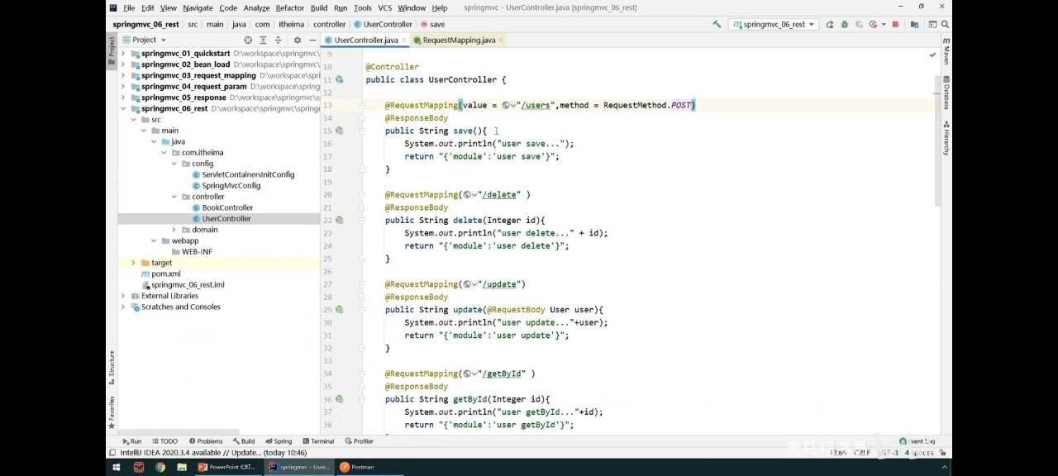Screen dimensions: 1058x476
Task: Collapse the springmvc_06_rest module
Action: coord(124,108)
